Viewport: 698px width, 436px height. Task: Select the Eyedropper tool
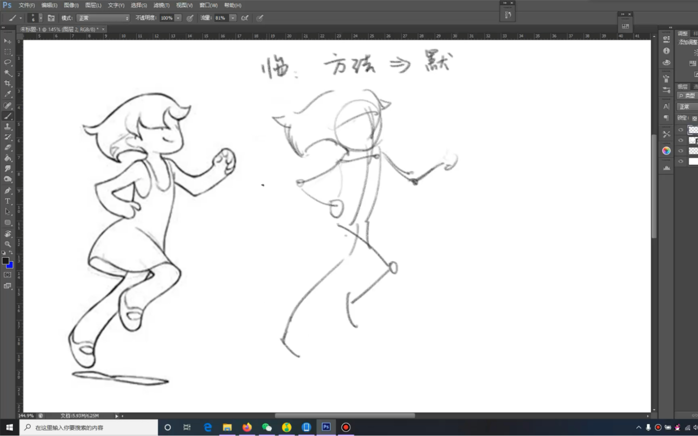pos(7,94)
